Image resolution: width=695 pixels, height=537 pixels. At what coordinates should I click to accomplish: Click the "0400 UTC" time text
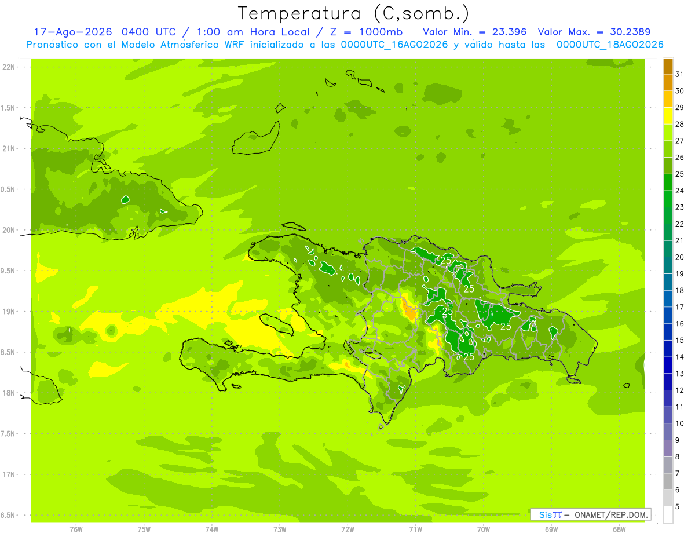pos(148,31)
